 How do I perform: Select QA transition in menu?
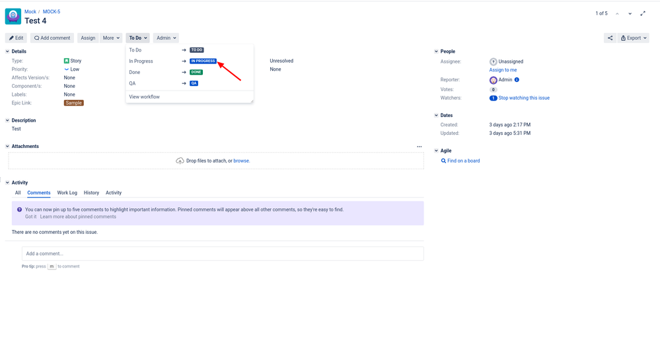(x=190, y=83)
